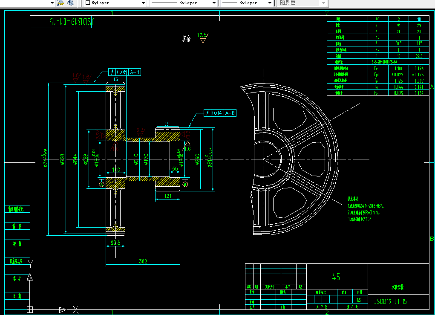Select the 0.08 runout tolerance value

coord(122,72)
